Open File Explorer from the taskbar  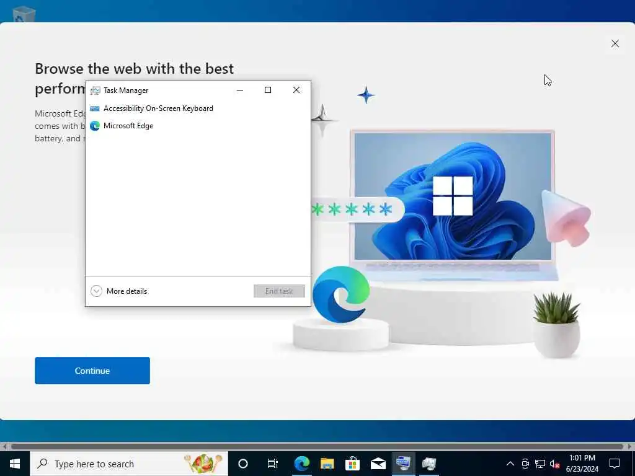327,464
